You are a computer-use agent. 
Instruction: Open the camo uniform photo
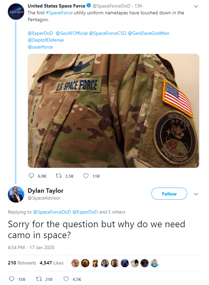pos(113,111)
